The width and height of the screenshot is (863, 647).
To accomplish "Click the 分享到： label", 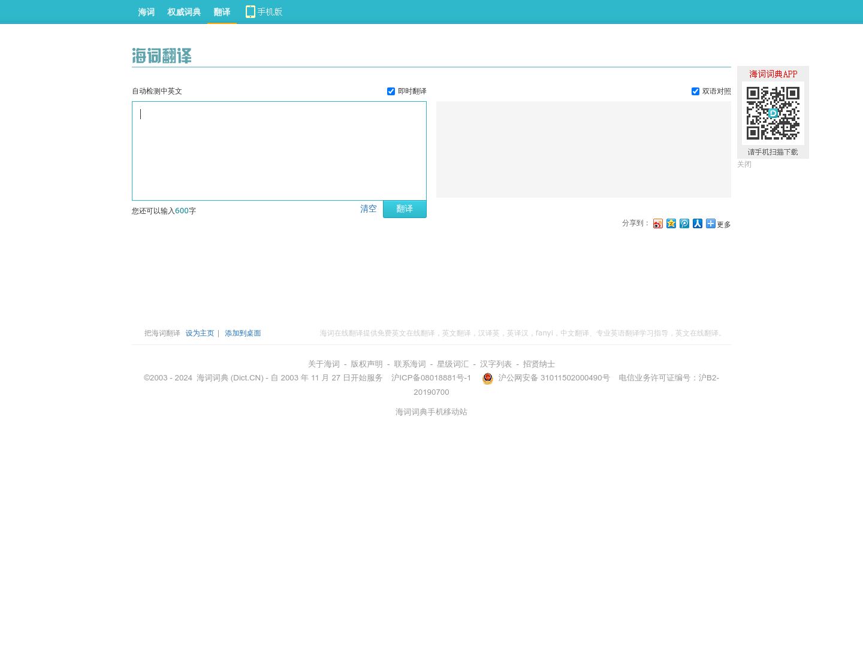I will pos(636,223).
